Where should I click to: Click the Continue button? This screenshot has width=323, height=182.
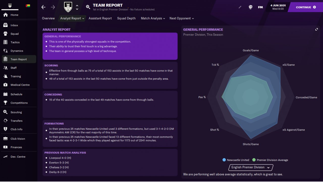[306, 7]
